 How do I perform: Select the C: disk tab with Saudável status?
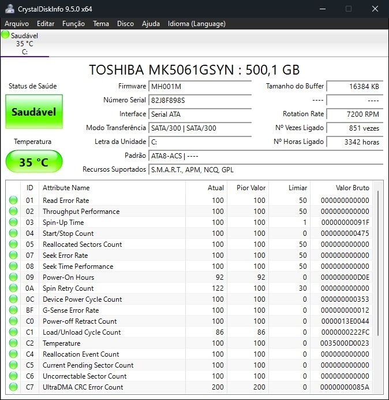25,43
